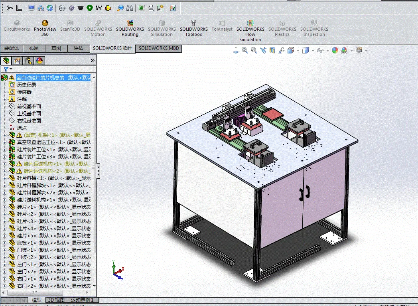
Task: Click Edit Appearance color ball icon
Action: (x=335, y=50)
